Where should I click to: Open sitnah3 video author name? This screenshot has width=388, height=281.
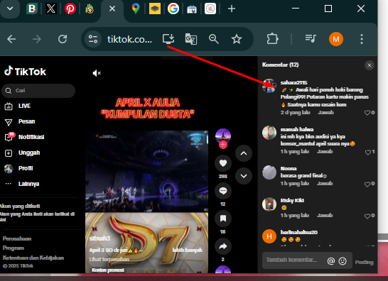click(99, 238)
